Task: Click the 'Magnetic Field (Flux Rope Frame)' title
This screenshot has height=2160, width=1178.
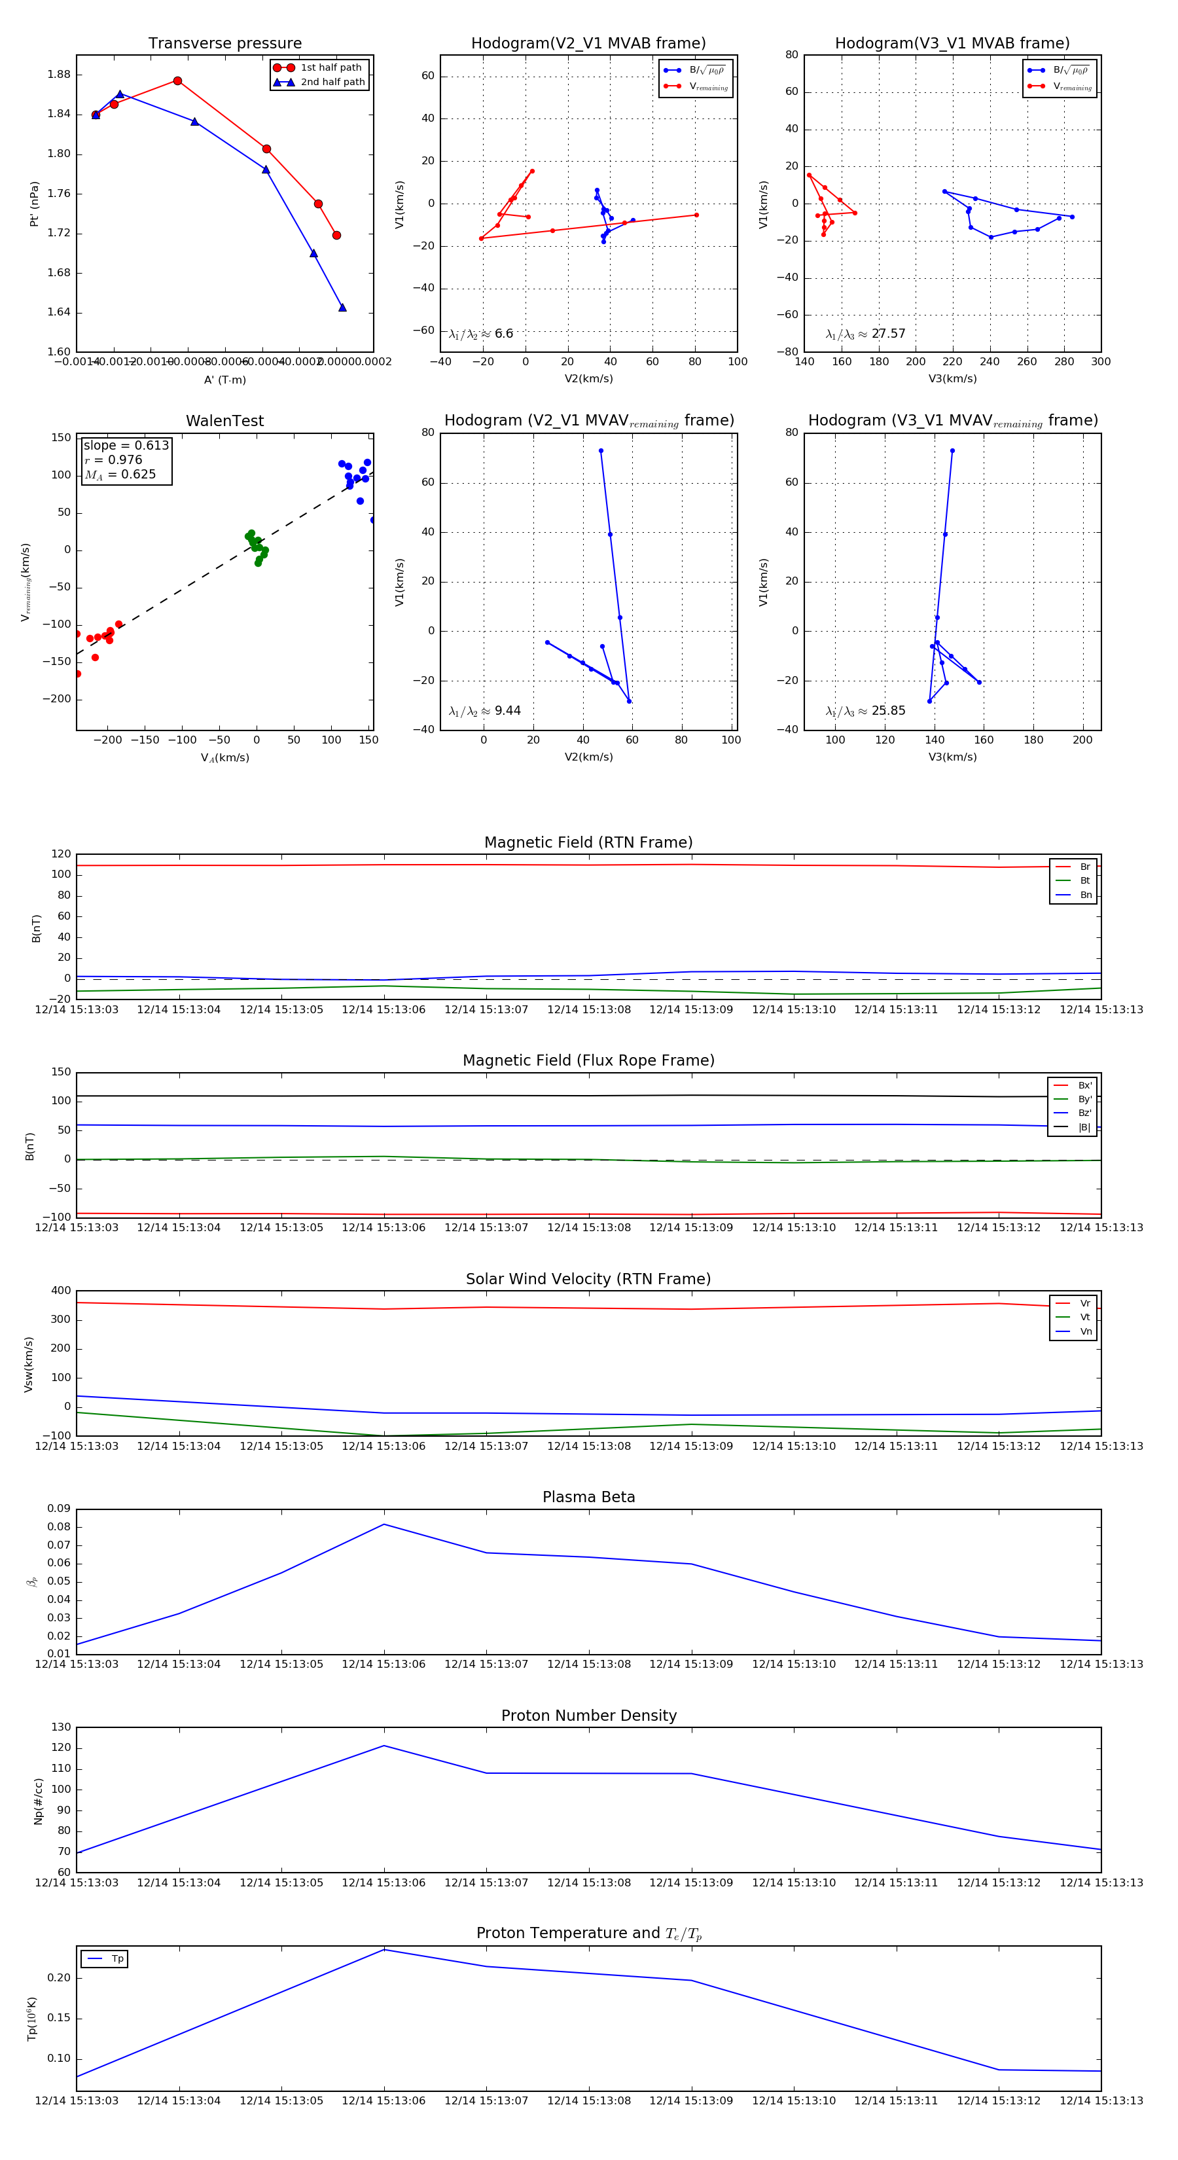Action: [x=588, y=1061]
